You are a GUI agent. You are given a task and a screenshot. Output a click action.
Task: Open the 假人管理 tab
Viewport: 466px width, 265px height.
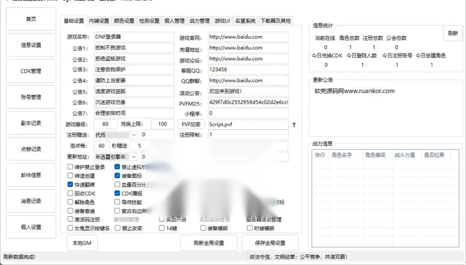pos(174,21)
